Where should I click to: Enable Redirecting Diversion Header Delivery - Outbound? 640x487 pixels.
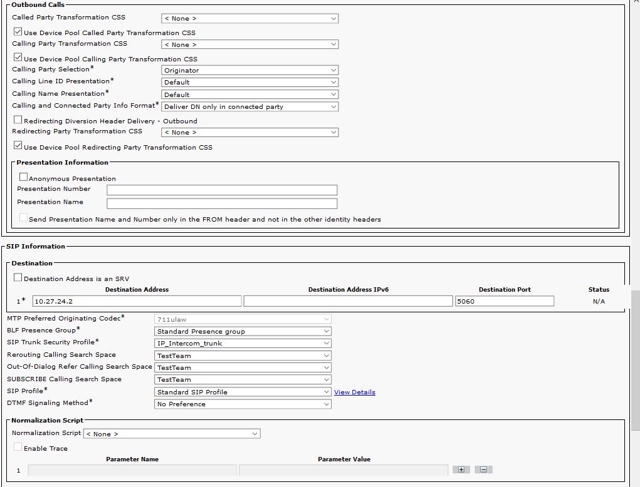coord(18,120)
